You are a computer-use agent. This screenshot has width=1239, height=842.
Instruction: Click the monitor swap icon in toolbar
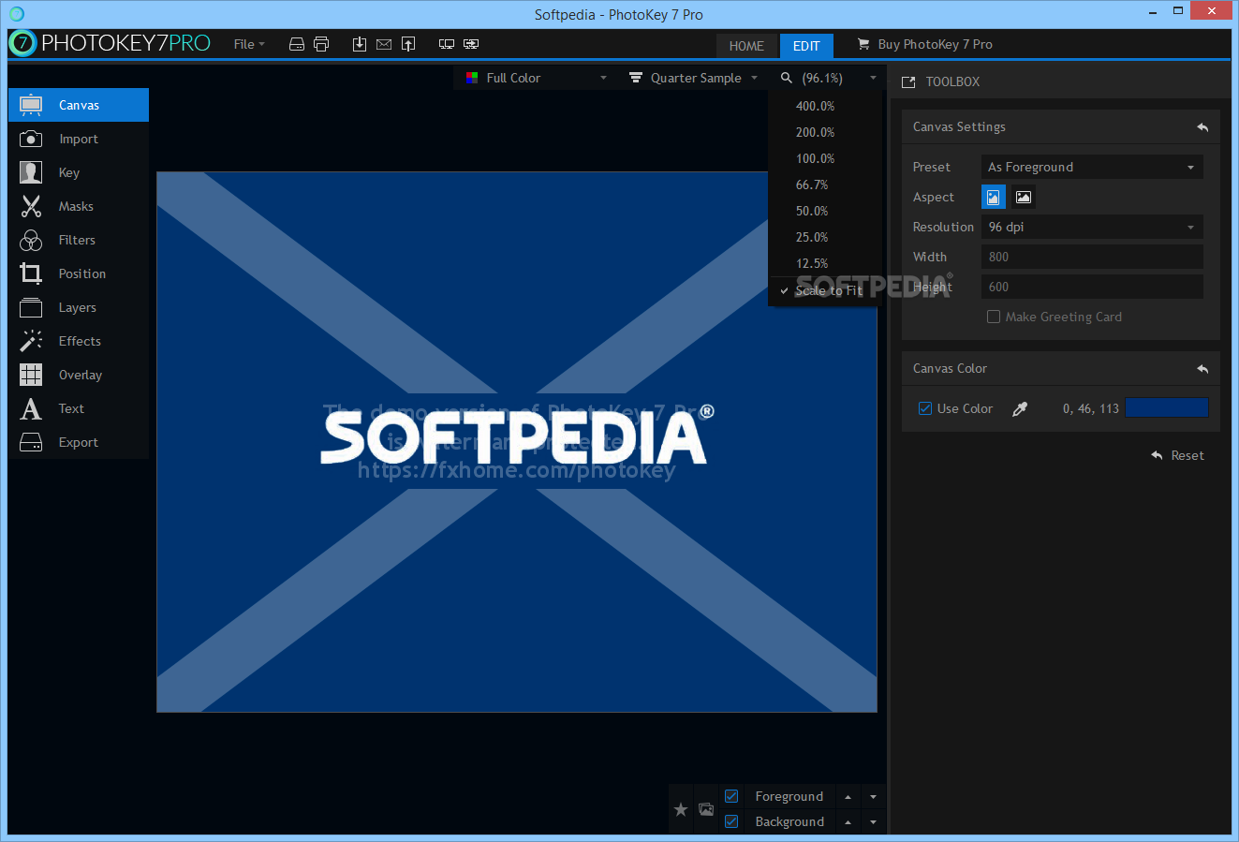471,44
